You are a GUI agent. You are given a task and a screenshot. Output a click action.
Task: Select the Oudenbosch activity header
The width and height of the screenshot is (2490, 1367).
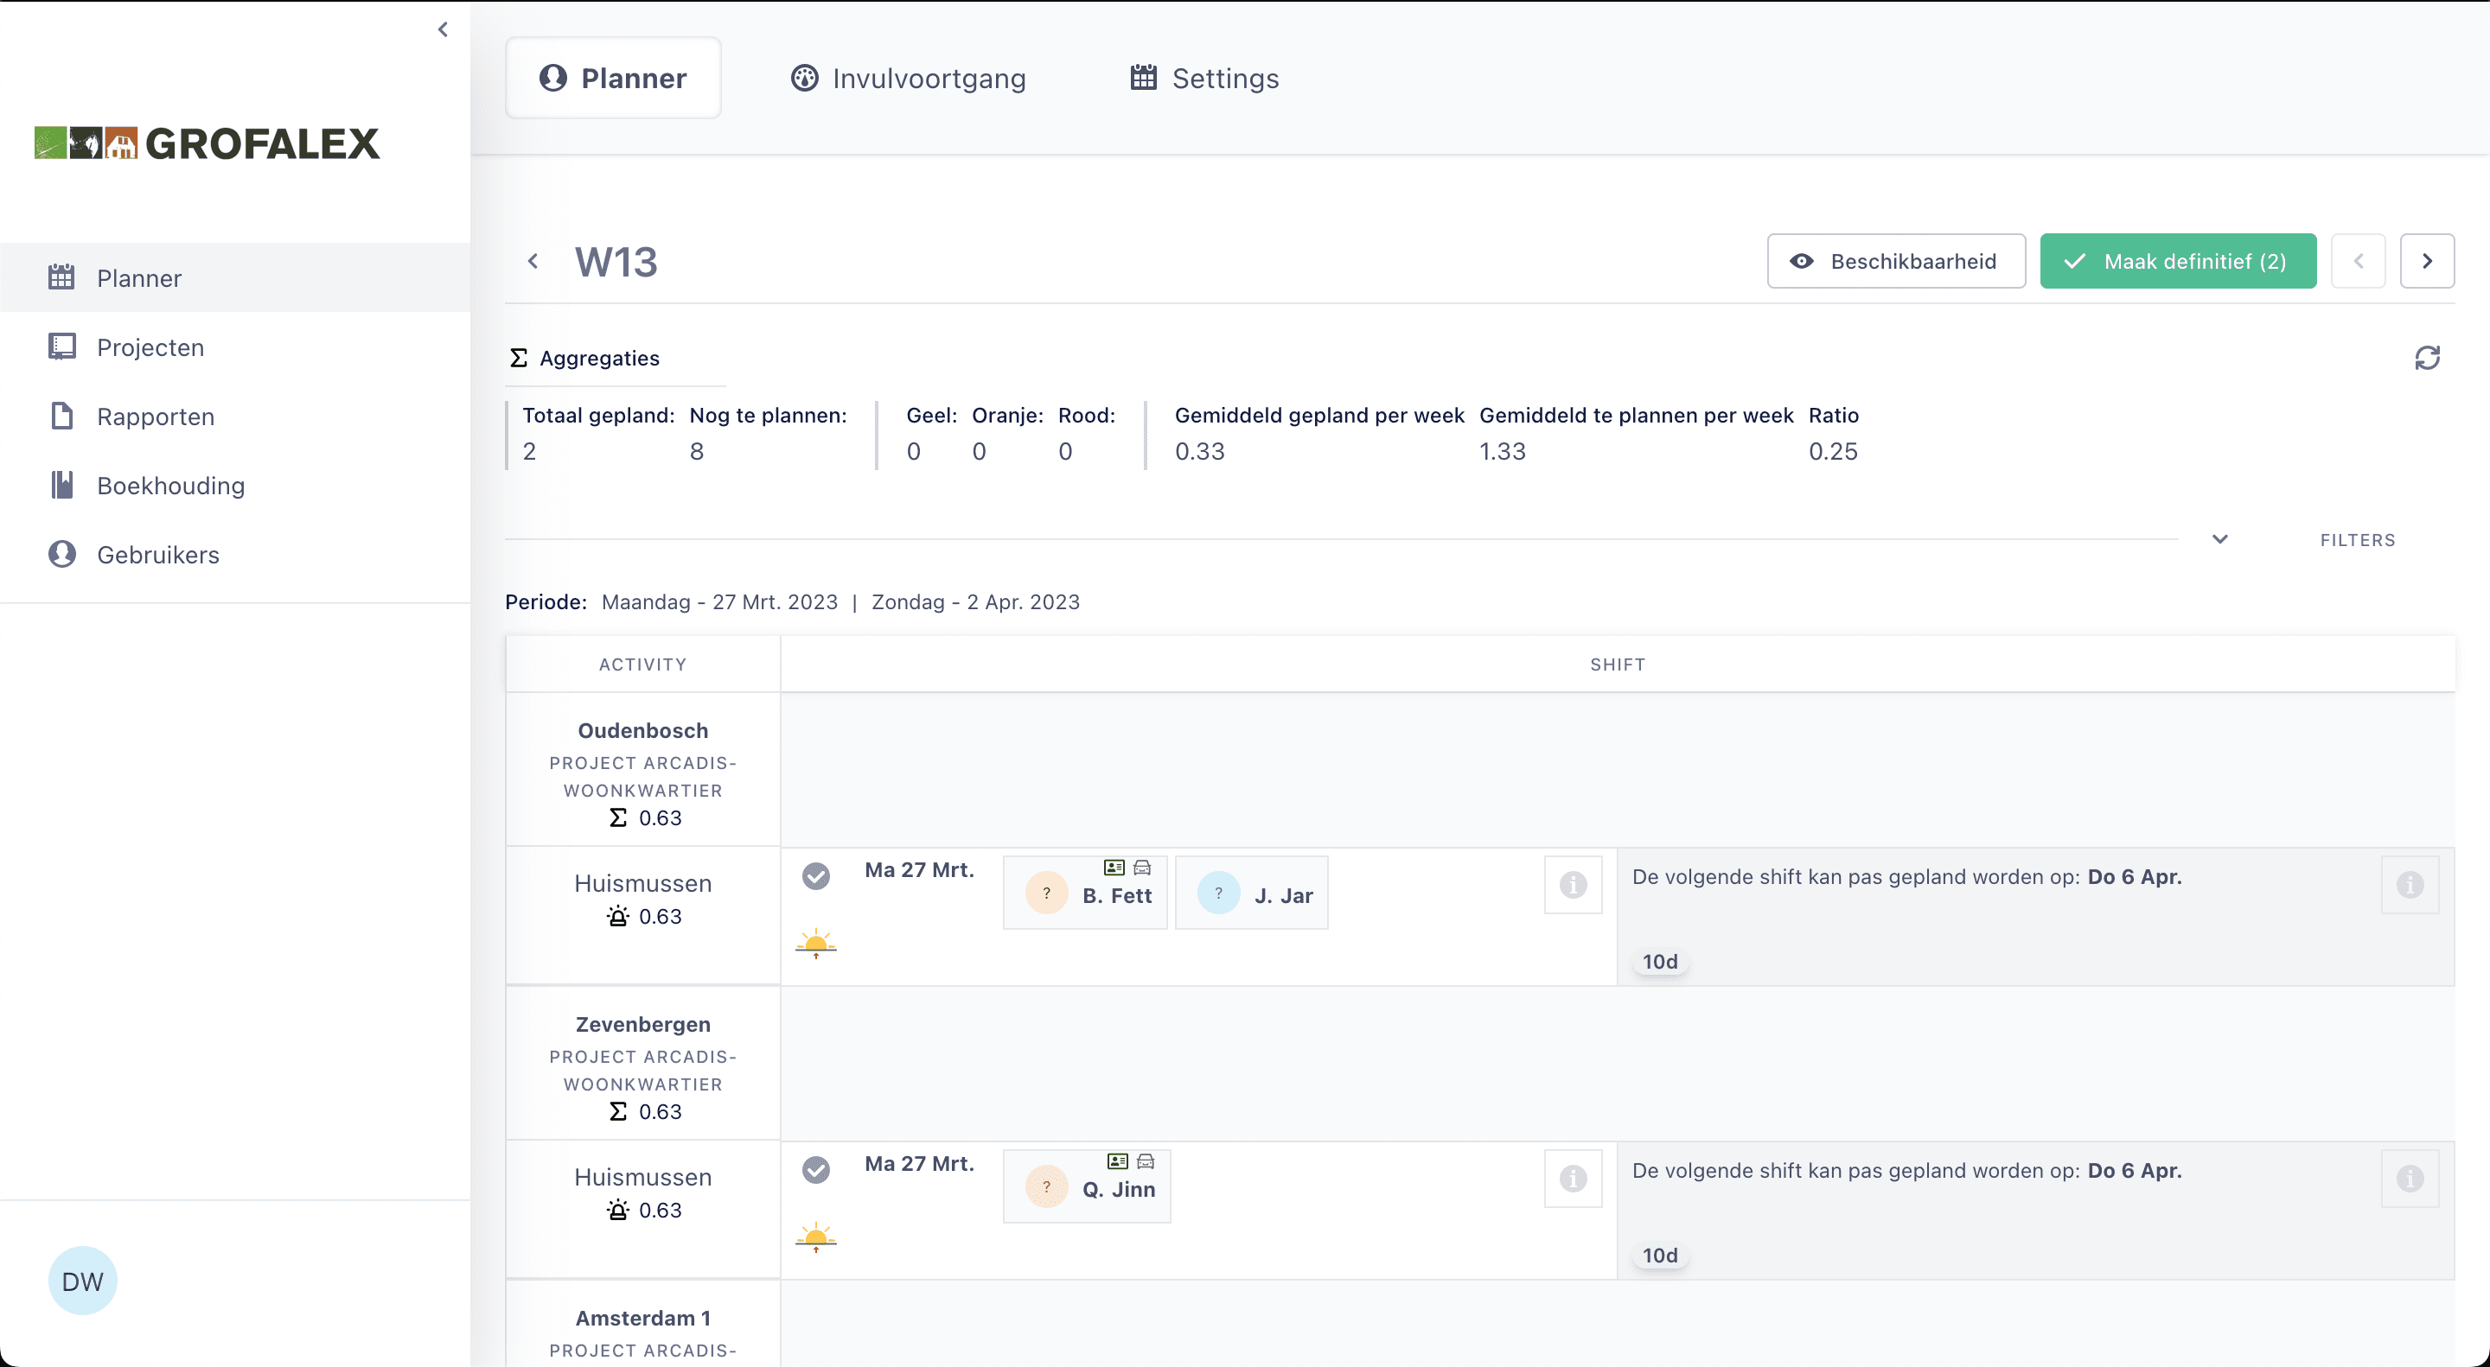coord(642,730)
